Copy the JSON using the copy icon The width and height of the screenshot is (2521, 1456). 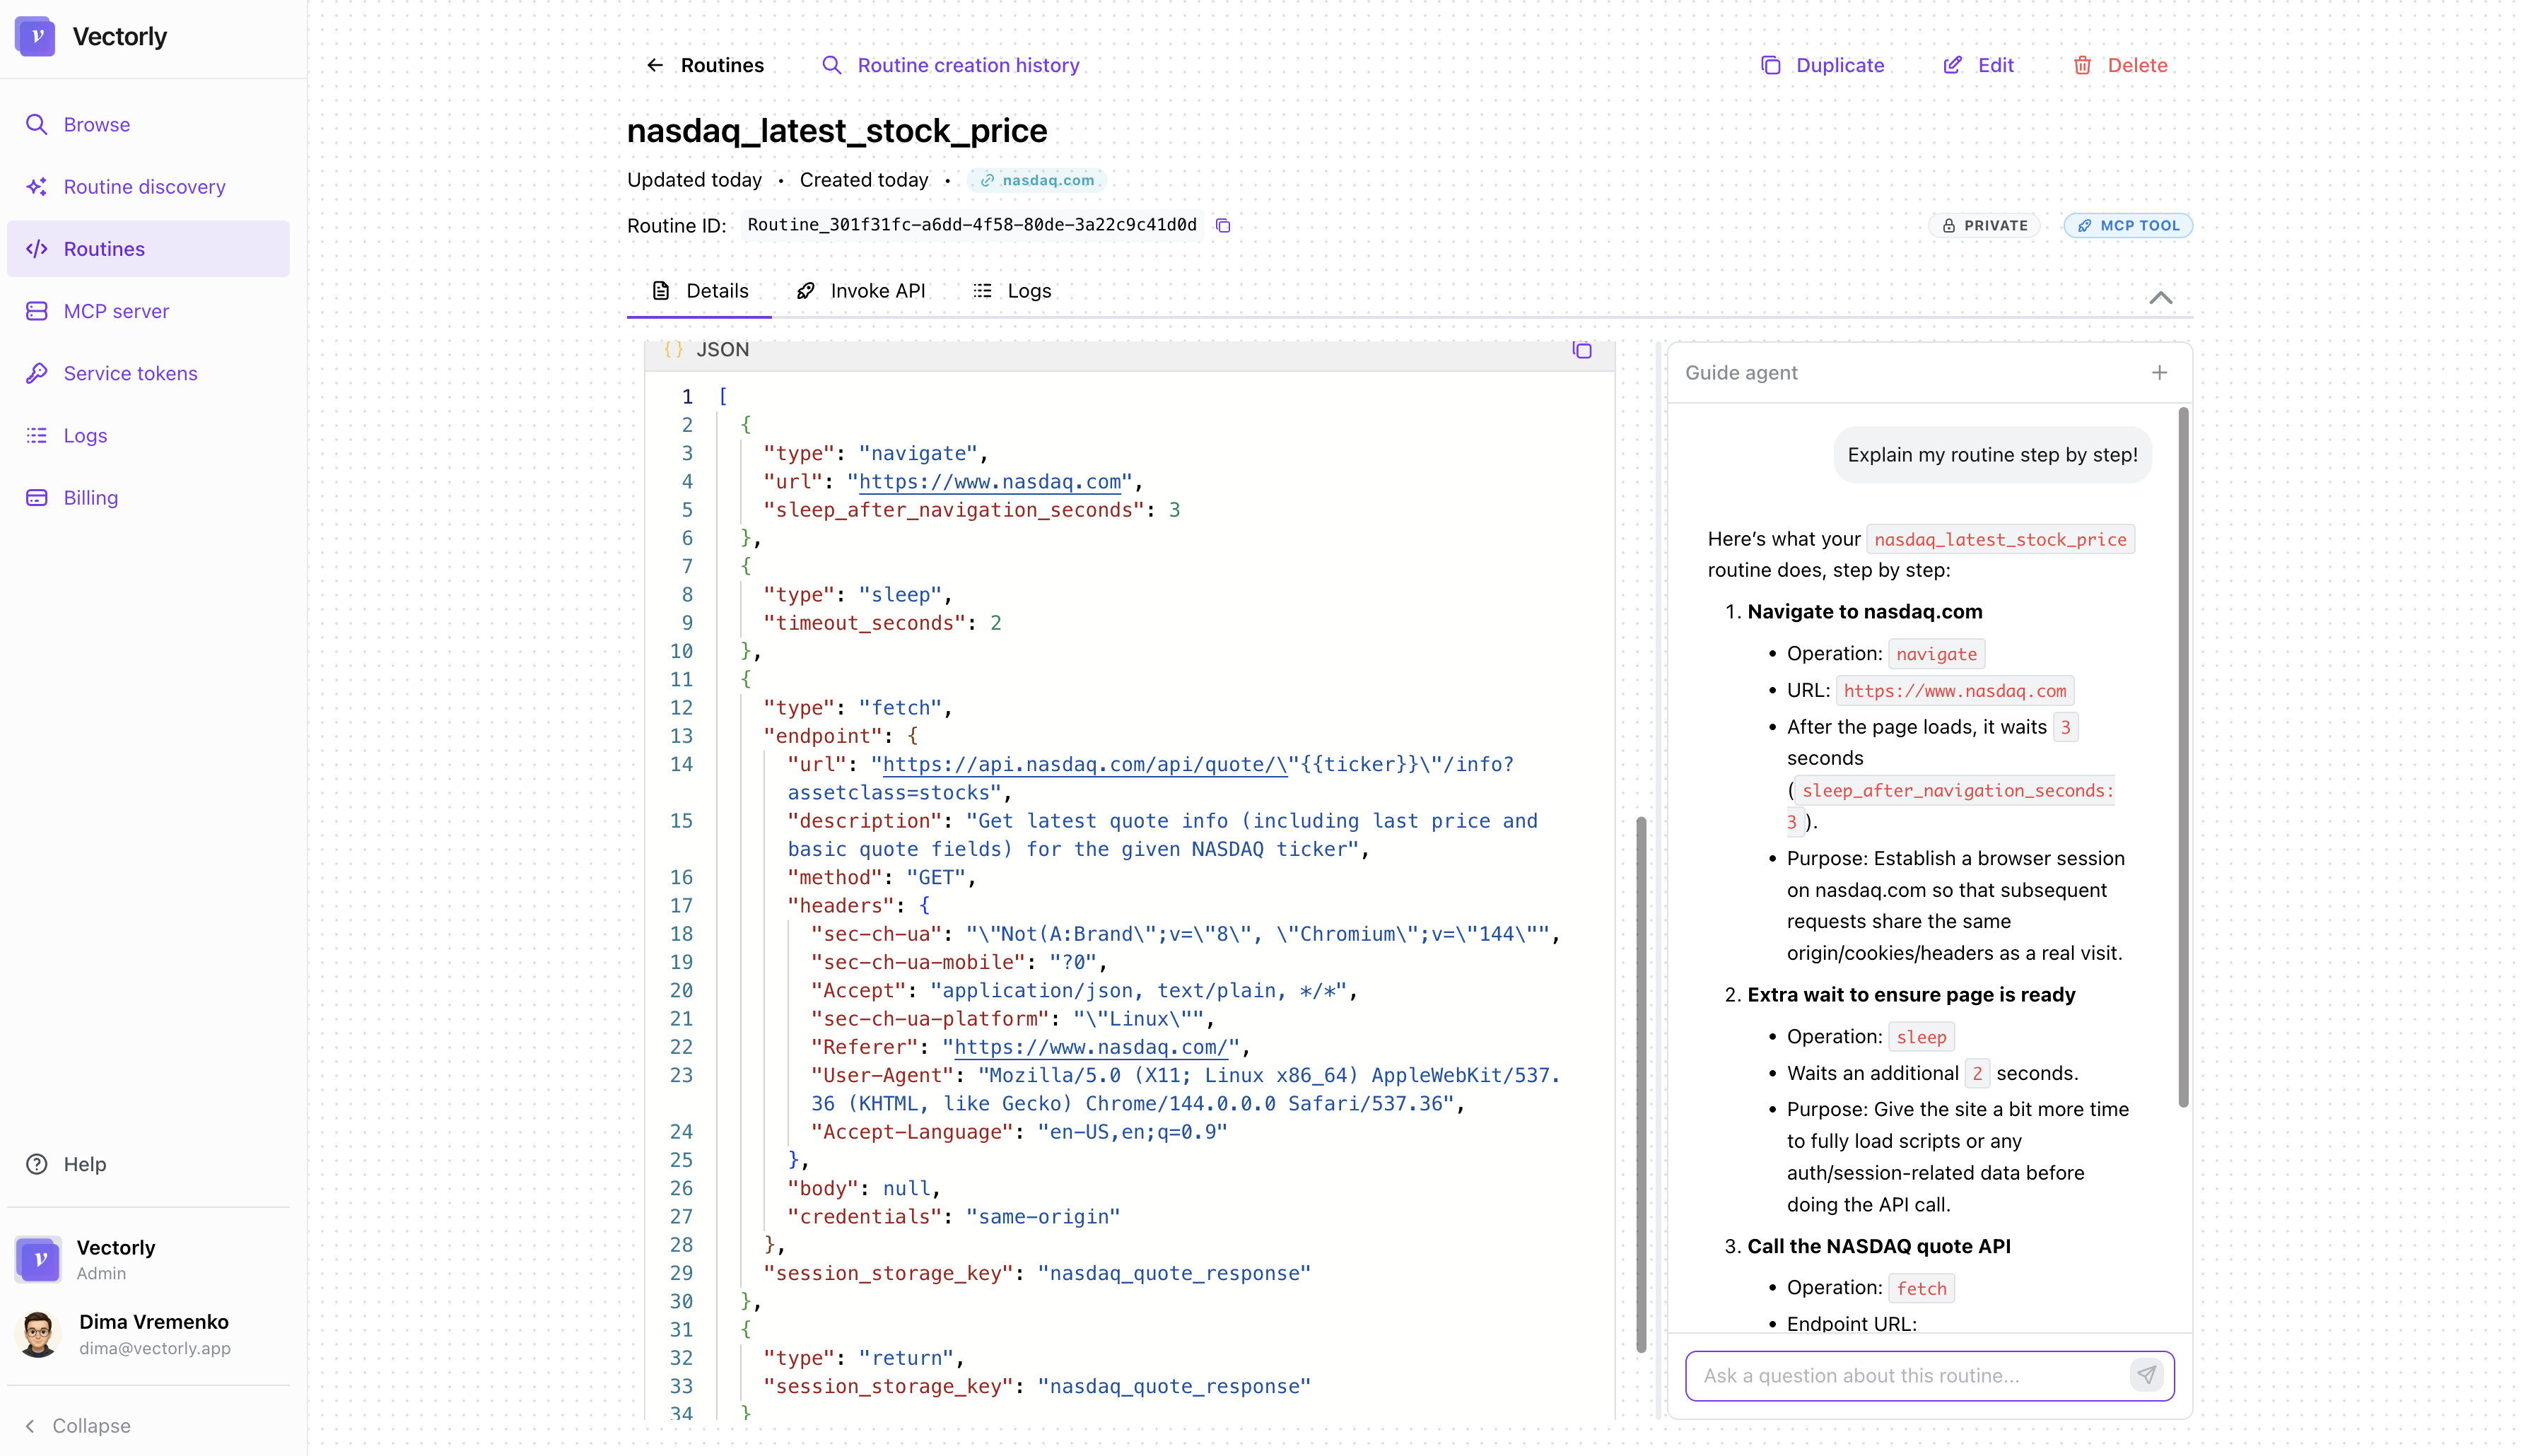click(x=1583, y=351)
